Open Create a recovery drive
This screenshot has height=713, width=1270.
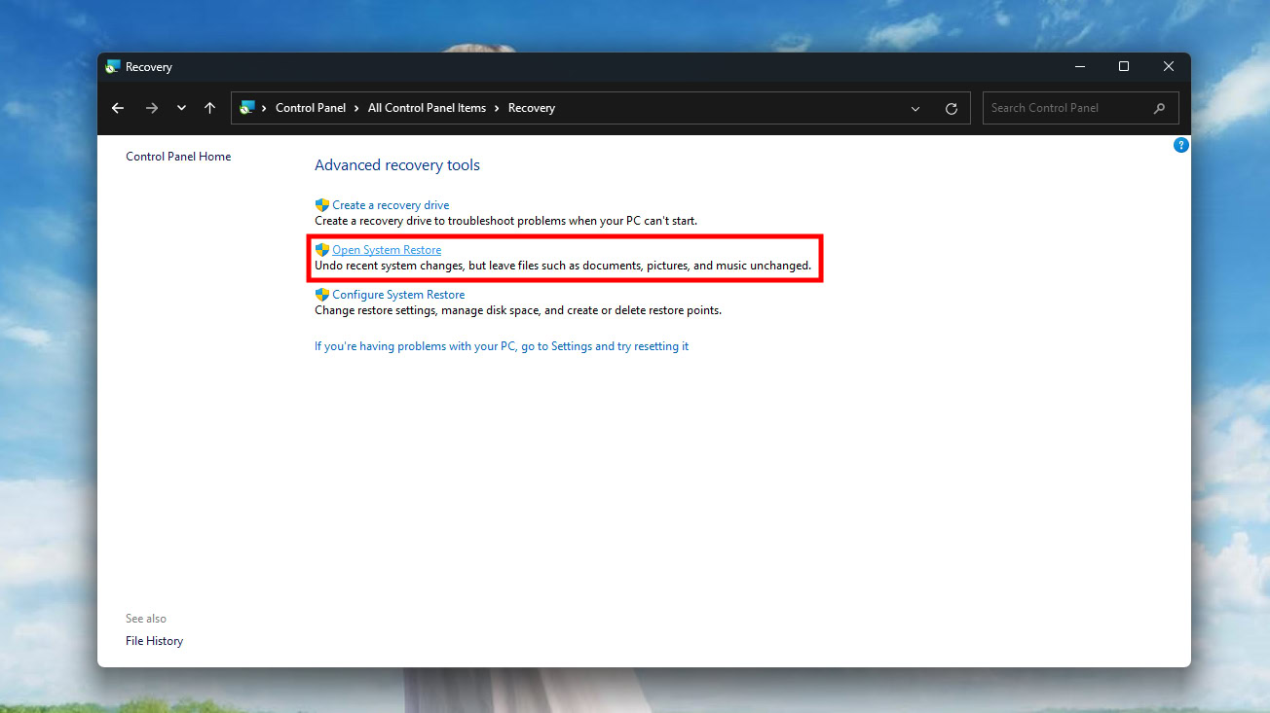pos(391,205)
